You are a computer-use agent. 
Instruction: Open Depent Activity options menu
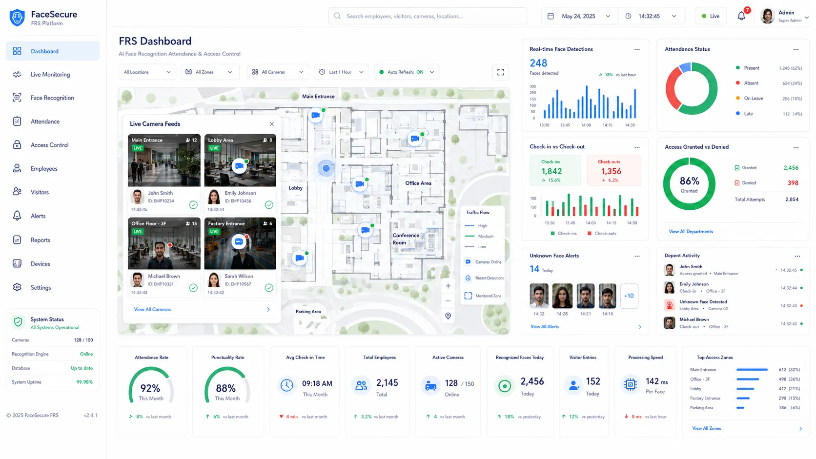797,256
